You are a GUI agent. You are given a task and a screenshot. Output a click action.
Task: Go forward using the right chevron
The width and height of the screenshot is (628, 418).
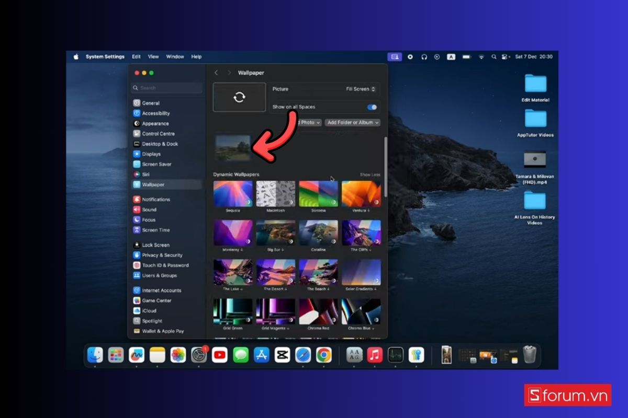point(229,73)
